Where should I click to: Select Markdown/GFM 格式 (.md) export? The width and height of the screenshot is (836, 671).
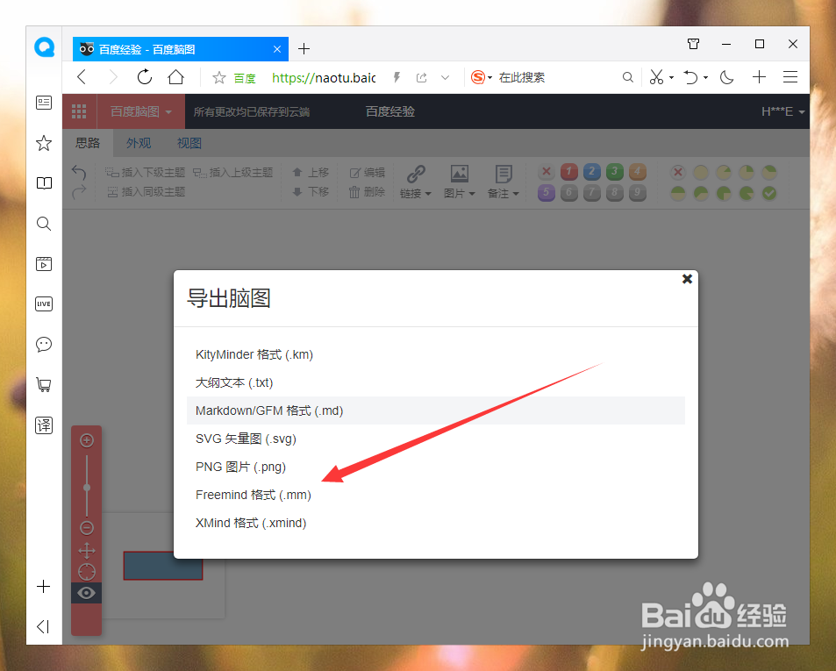click(x=436, y=410)
